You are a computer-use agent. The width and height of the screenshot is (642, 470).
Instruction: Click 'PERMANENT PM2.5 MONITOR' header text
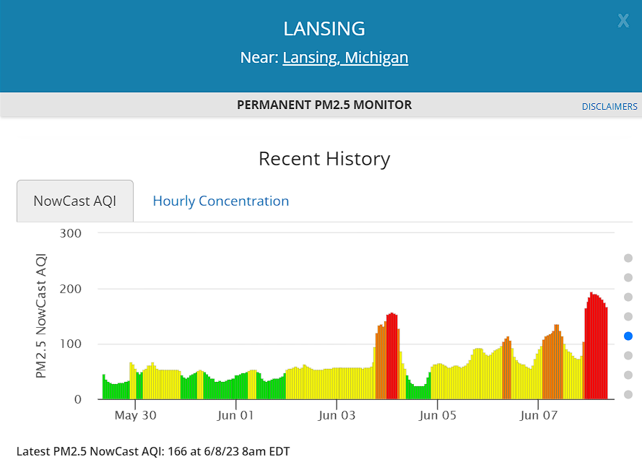tap(324, 105)
